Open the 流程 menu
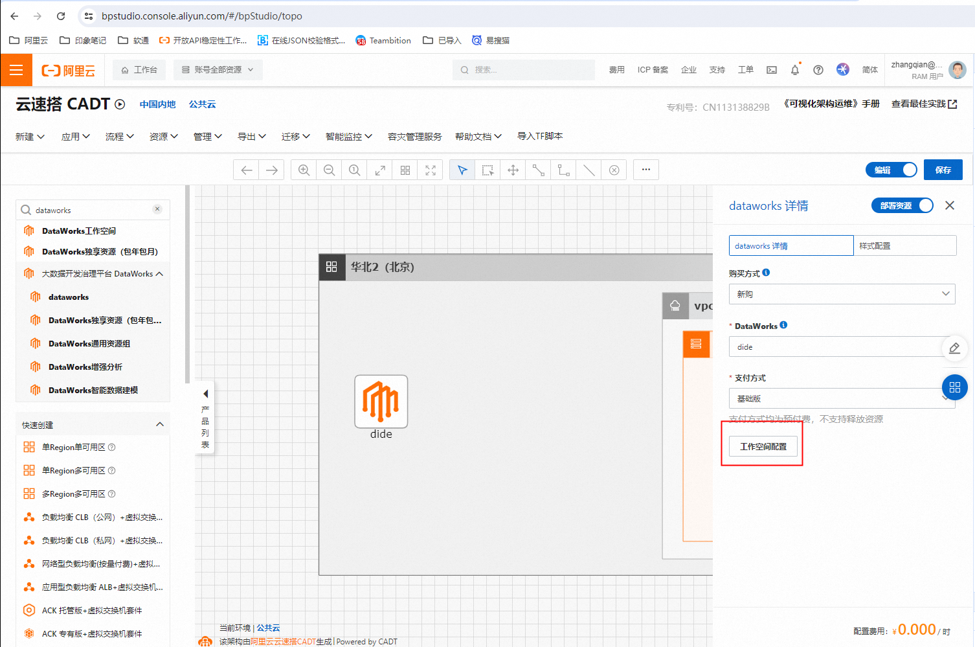 click(x=120, y=137)
